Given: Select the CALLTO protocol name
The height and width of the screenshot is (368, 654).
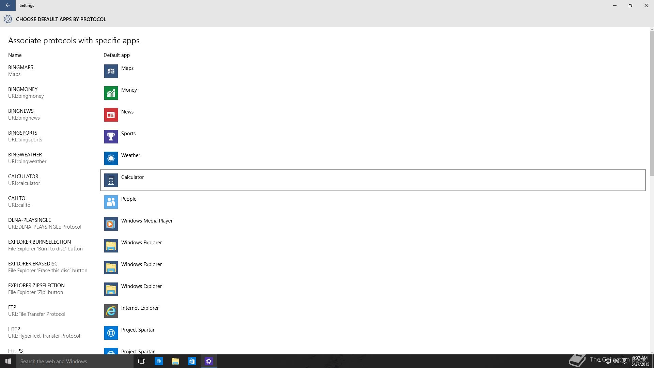Looking at the screenshot, I should pos(17,198).
